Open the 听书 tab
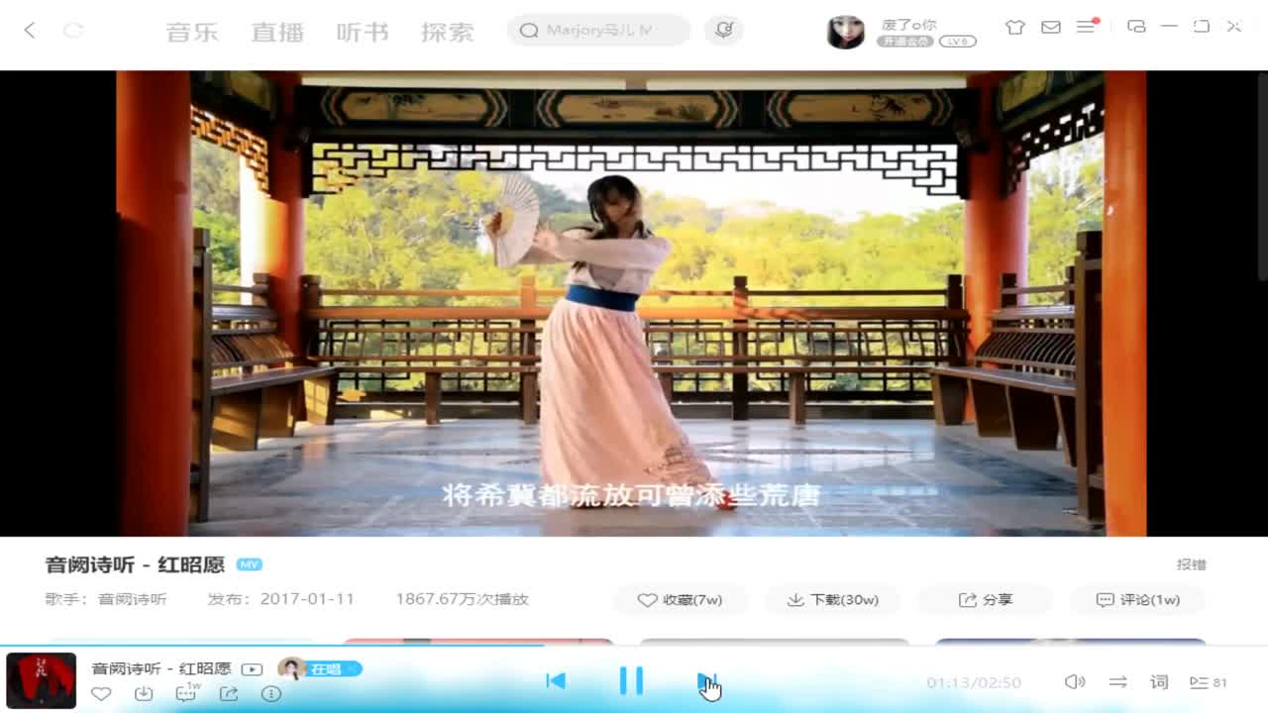1268x713 pixels. point(363,32)
